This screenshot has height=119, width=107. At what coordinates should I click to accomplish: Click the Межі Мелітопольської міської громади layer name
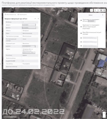coord(92,33)
